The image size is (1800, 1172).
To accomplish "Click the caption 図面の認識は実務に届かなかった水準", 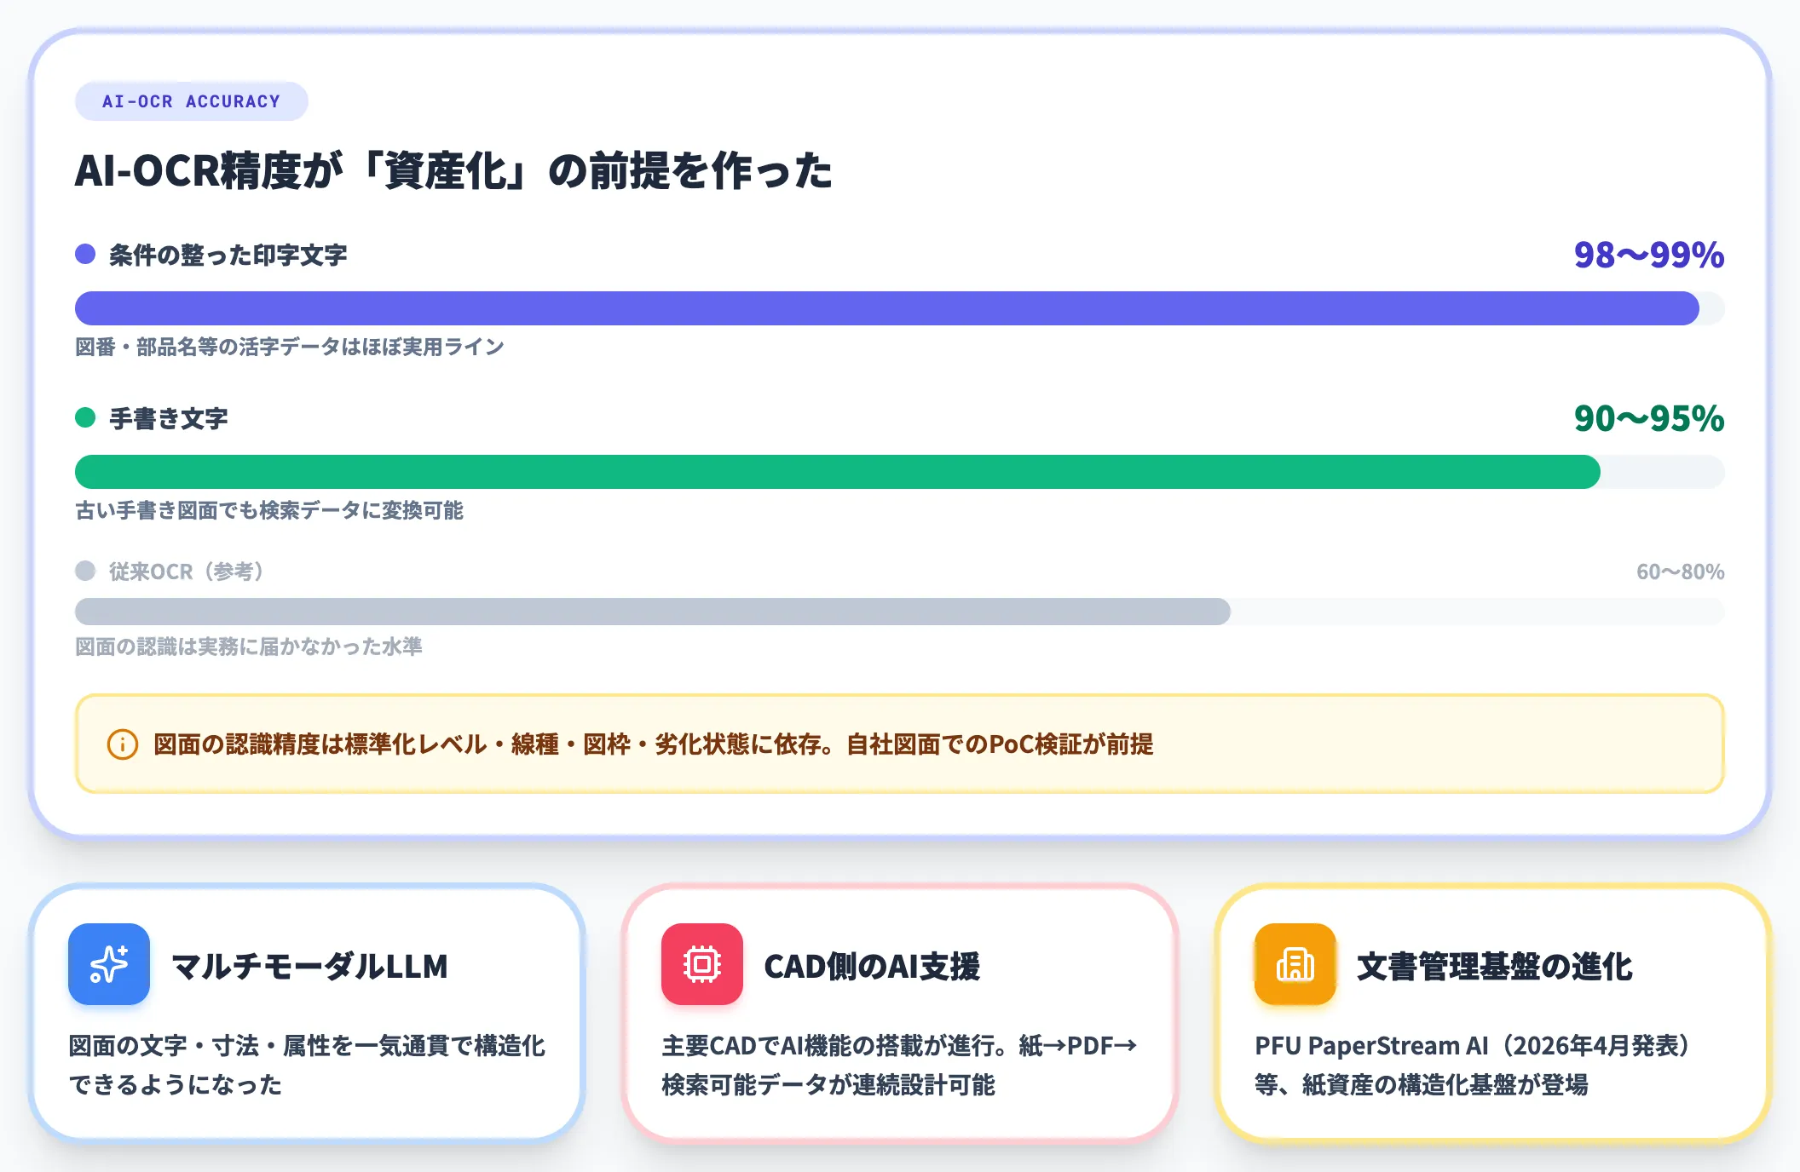I will (x=249, y=646).
